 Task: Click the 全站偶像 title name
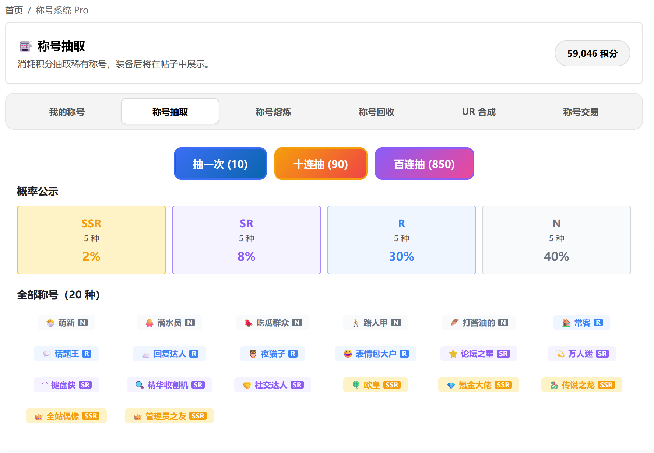click(x=63, y=416)
